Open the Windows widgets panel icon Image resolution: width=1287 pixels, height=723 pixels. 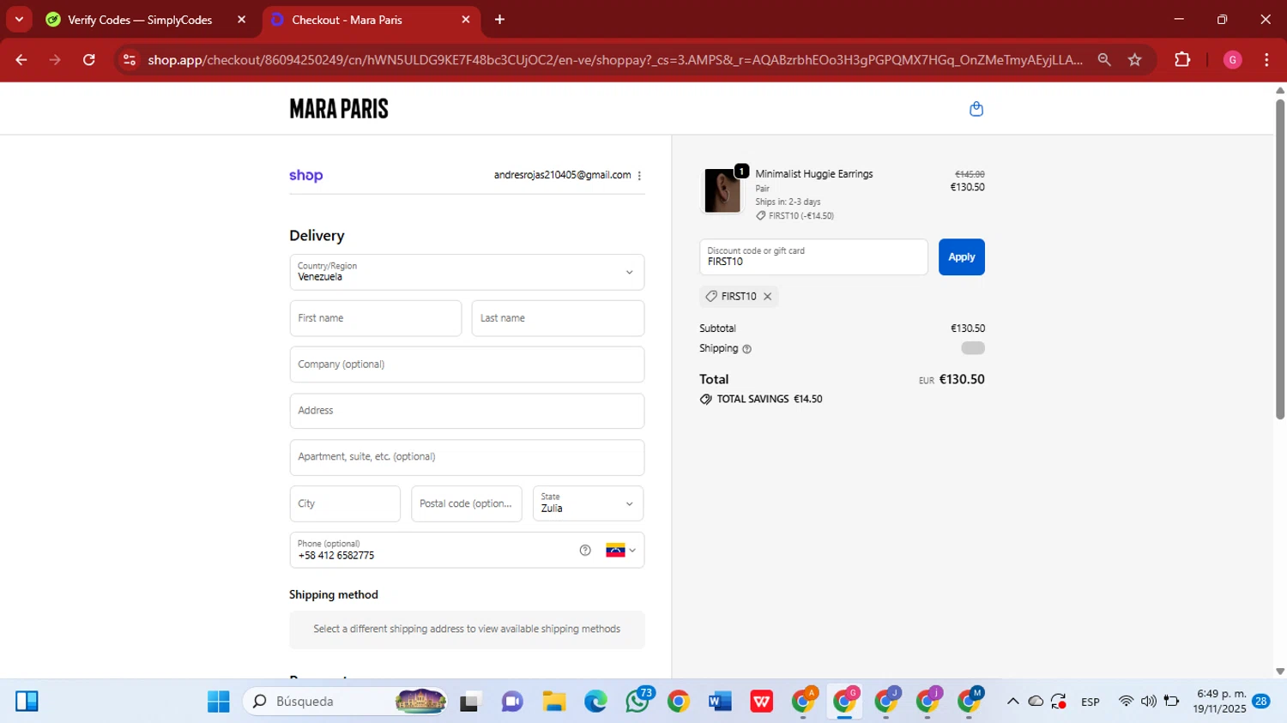(27, 702)
